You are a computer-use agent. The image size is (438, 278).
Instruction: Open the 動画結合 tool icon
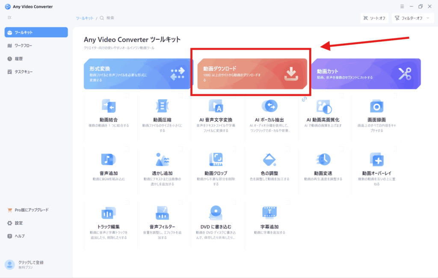(109, 106)
